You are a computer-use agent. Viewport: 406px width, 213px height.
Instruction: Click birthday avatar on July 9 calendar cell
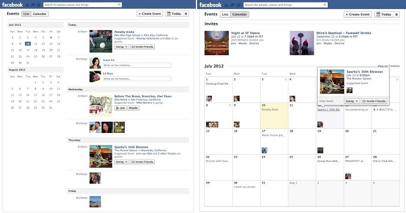[237, 125]
